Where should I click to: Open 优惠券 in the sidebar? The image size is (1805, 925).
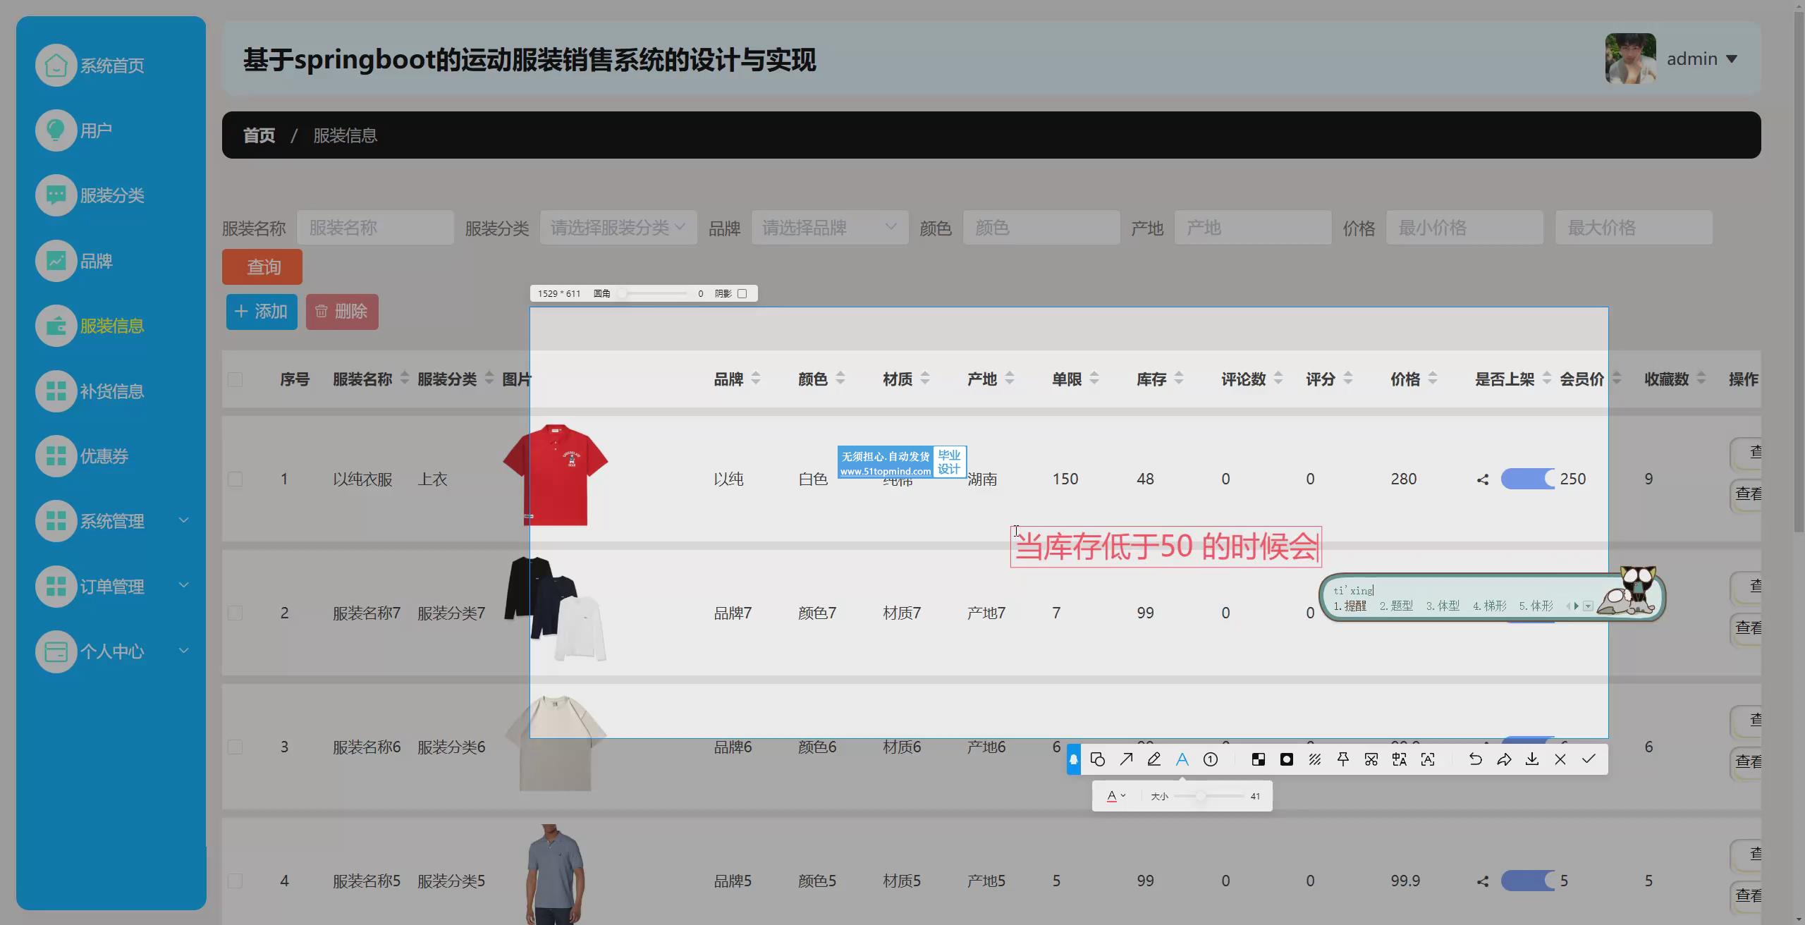104,456
